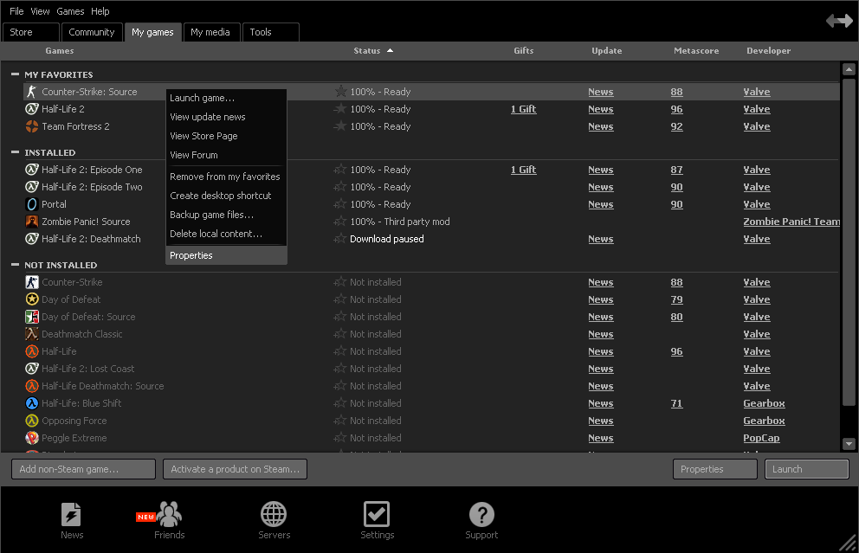Toggle favorite star for Half-Life 2: Episode One
This screenshot has height=553, width=859.
(340, 170)
